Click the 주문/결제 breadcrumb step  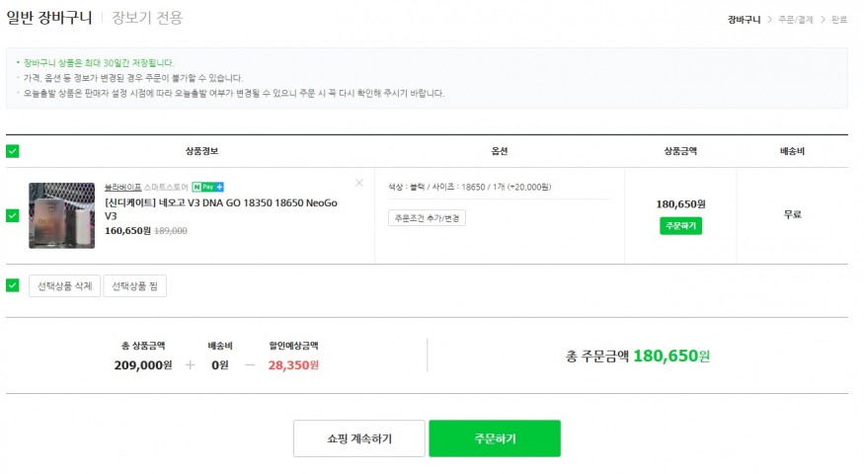click(x=794, y=19)
